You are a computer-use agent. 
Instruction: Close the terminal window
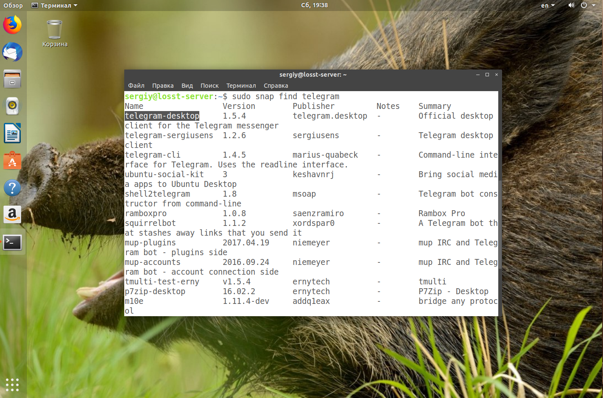tap(497, 75)
